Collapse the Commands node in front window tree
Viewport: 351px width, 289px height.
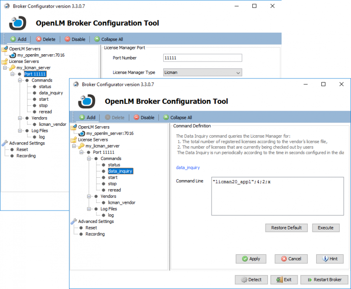pos(89,159)
